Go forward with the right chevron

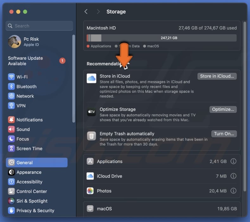pos(98,11)
